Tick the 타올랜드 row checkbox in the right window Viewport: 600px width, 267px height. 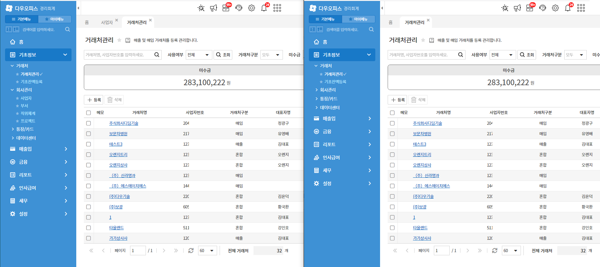pos(392,228)
